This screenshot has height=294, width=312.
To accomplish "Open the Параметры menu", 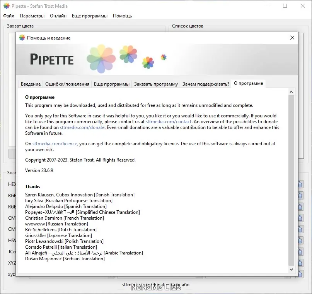I will (x=32, y=16).
